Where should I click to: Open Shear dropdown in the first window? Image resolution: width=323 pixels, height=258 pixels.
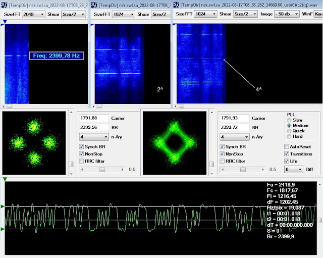tap(73, 14)
